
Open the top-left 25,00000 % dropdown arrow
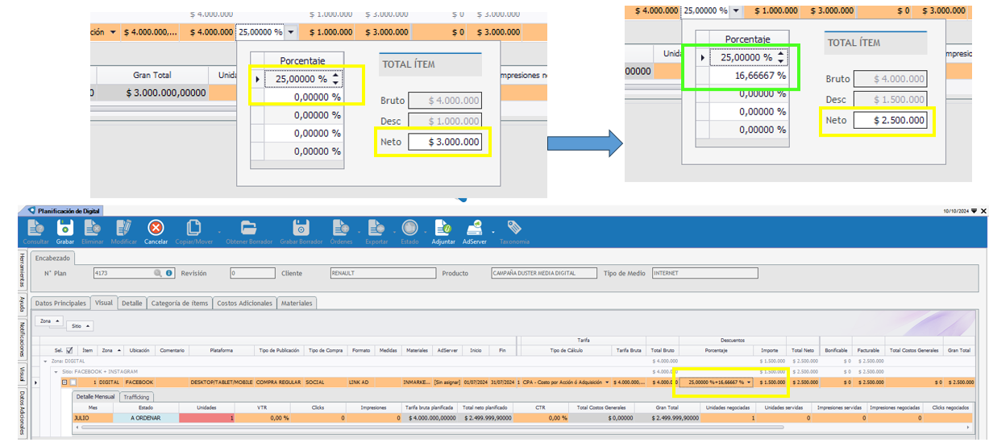click(290, 31)
